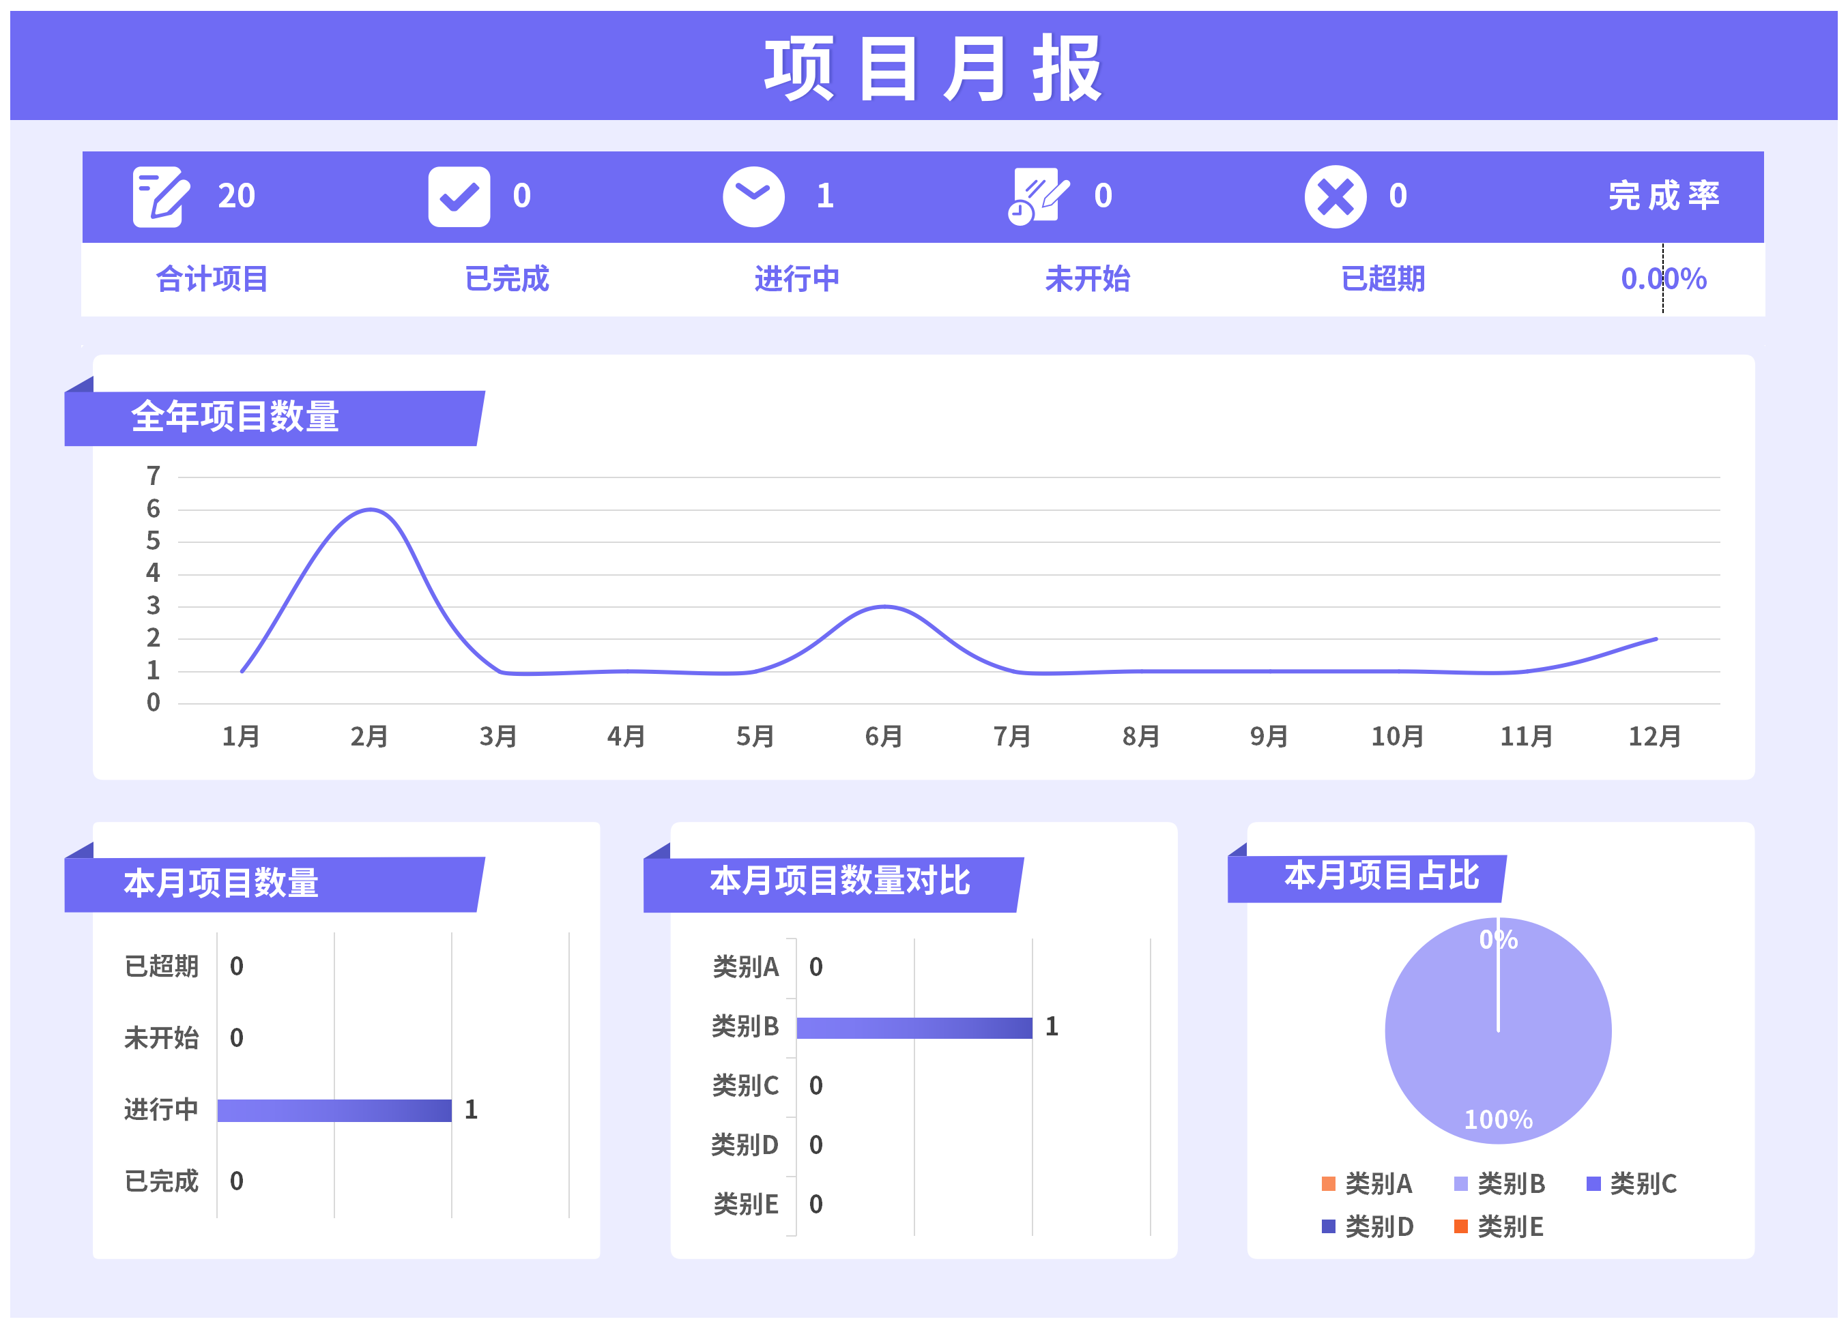Image resolution: width=1848 pixels, height=1328 pixels.
Task: Click the 12月 axis label
Action: coord(1654,736)
